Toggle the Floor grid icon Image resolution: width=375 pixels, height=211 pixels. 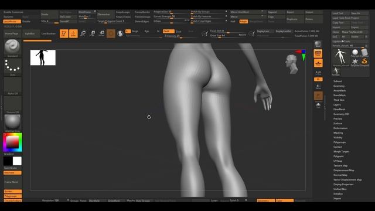point(318,63)
